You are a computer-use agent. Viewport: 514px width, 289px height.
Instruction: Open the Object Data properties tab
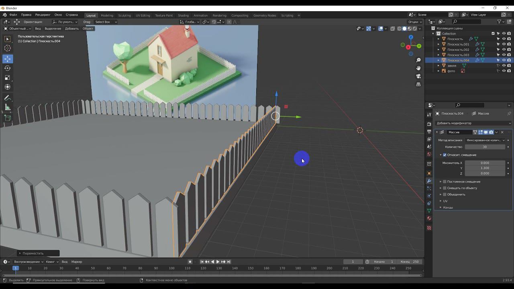click(x=429, y=211)
